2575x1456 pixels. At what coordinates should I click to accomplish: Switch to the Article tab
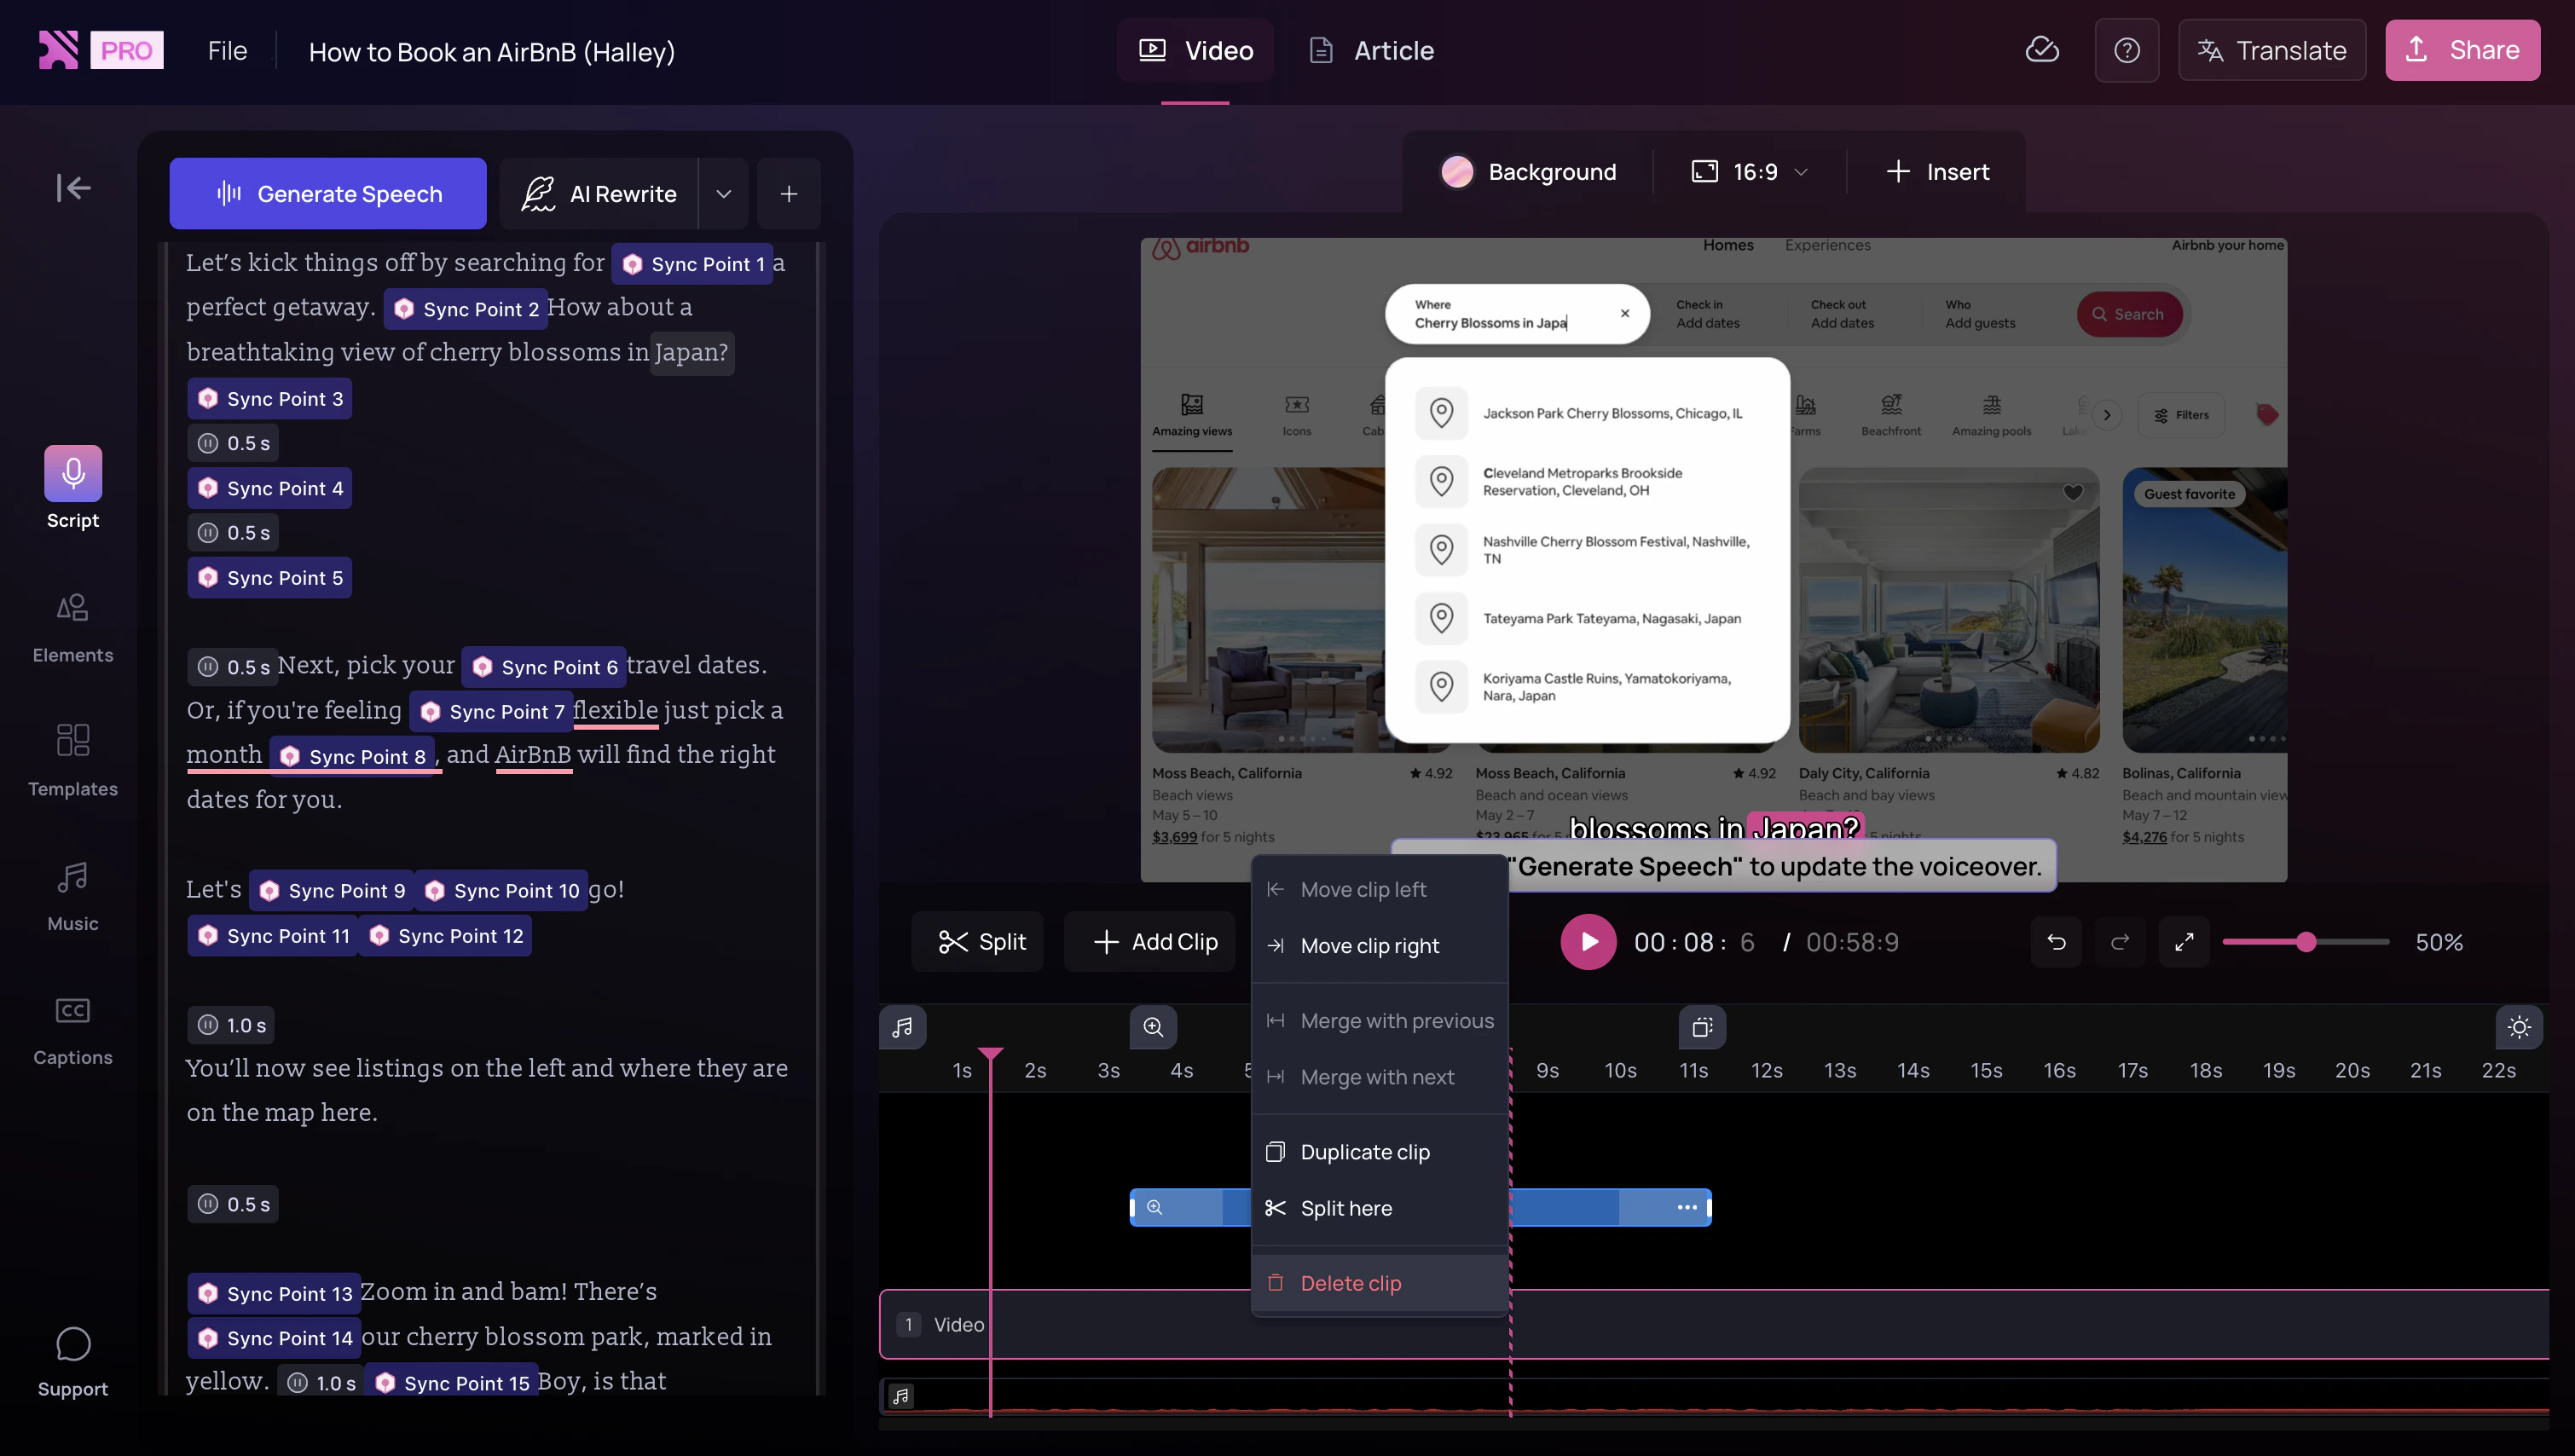click(1371, 50)
